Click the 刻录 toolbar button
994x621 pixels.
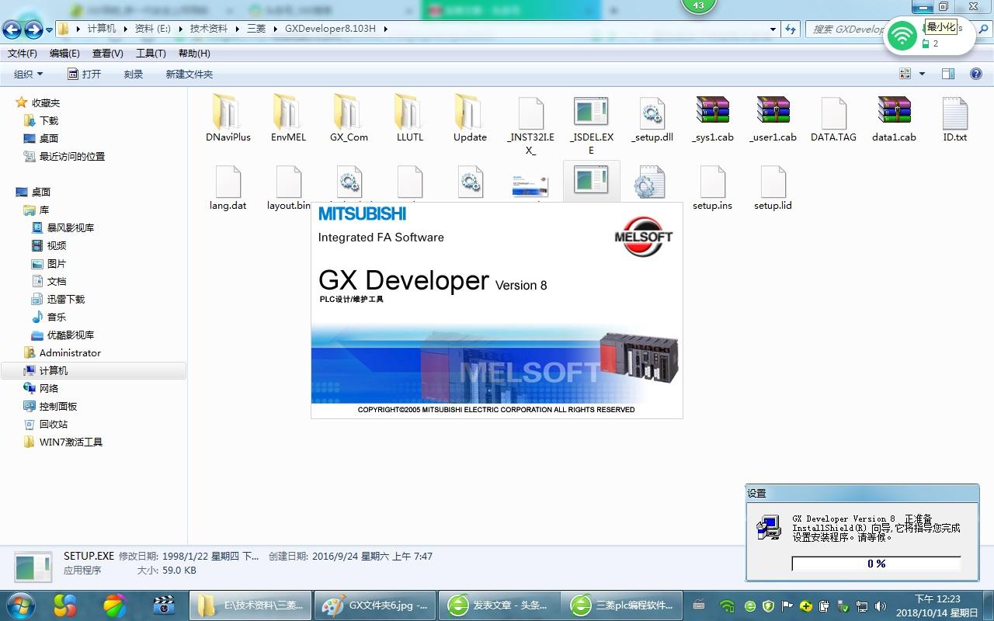(134, 74)
